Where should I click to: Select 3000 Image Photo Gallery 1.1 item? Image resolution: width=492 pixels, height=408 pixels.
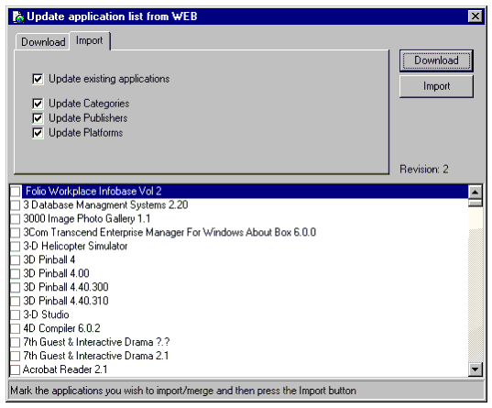coord(87,218)
